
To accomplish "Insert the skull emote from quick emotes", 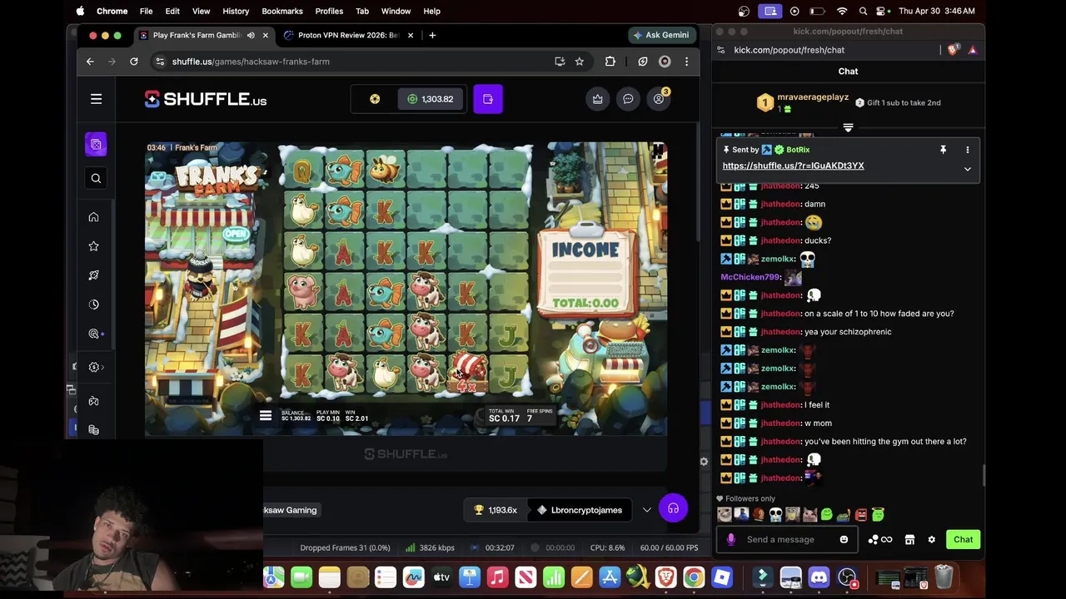I will [775, 515].
